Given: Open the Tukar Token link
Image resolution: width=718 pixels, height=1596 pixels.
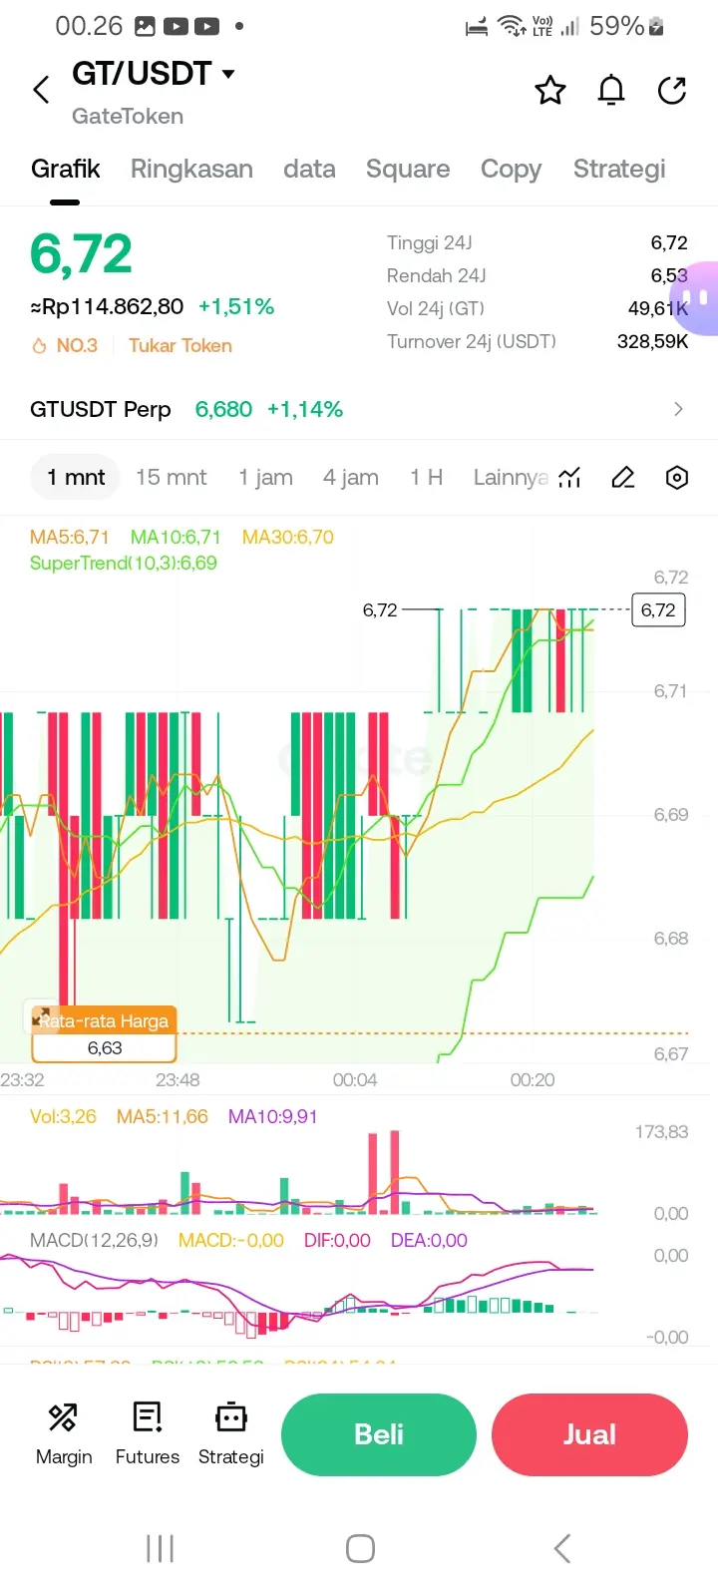Looking at the screenshot, I should coord(180,345).
